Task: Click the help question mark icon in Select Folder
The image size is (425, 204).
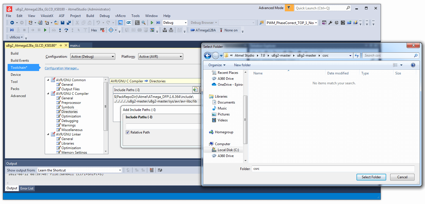Action: click(413, 65)
